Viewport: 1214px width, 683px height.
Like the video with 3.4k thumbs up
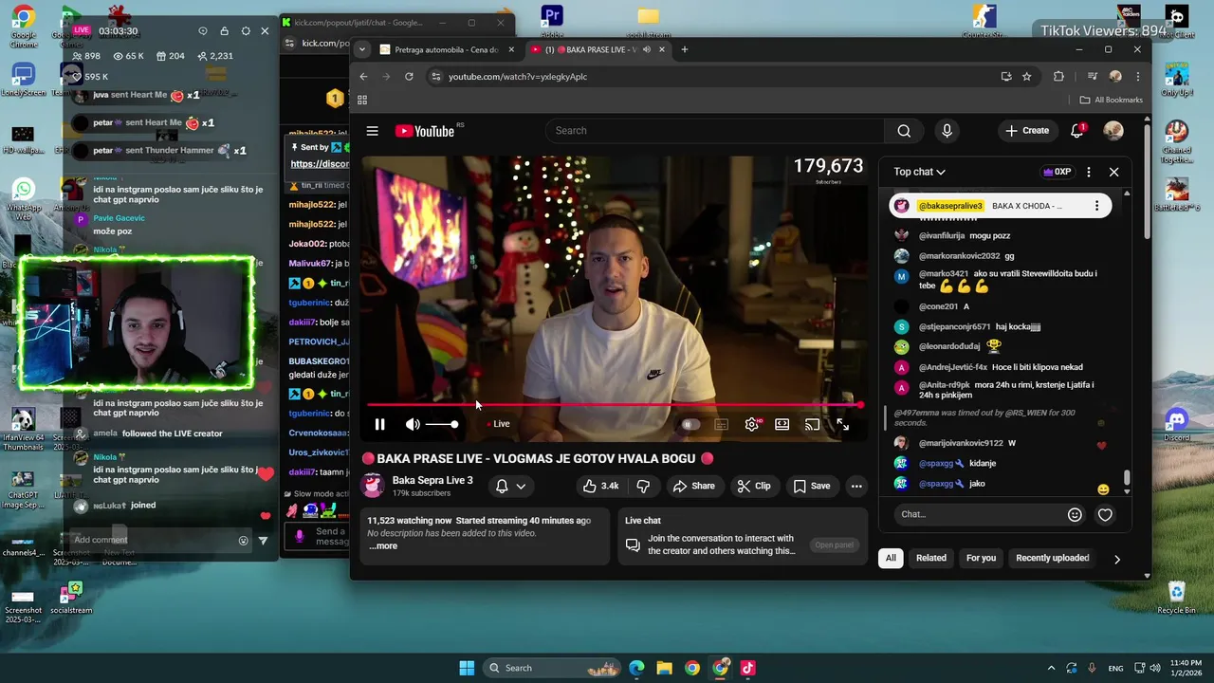[600, 486]
